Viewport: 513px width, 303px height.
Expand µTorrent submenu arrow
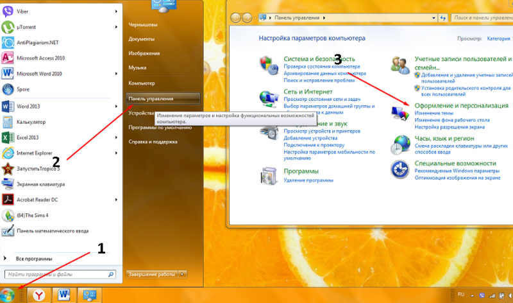pos(116,27)
